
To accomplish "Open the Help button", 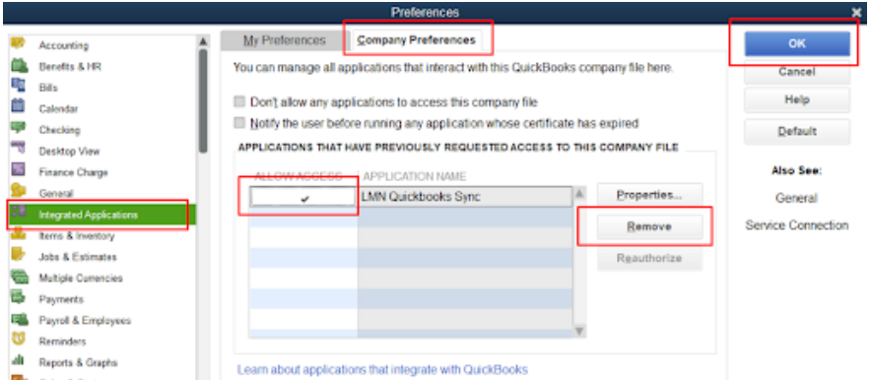I will (x=797, y=100).
